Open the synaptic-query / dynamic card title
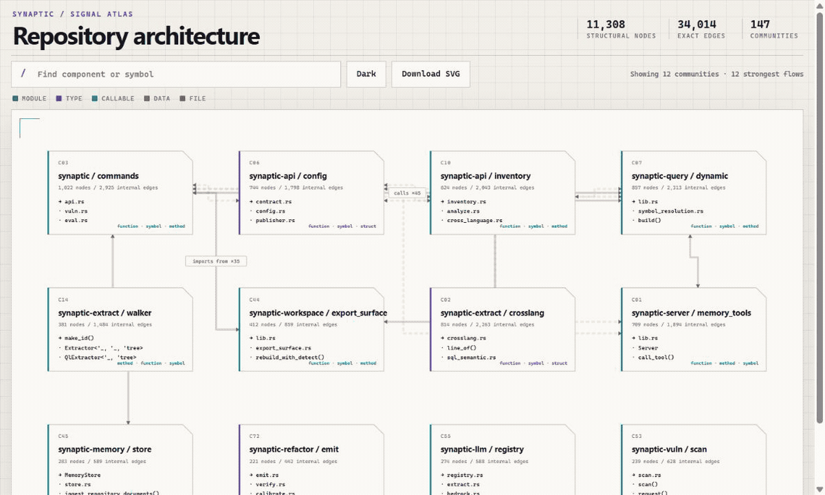The width and height of the screenshot is (825, 495). click(x=680, y=176)
